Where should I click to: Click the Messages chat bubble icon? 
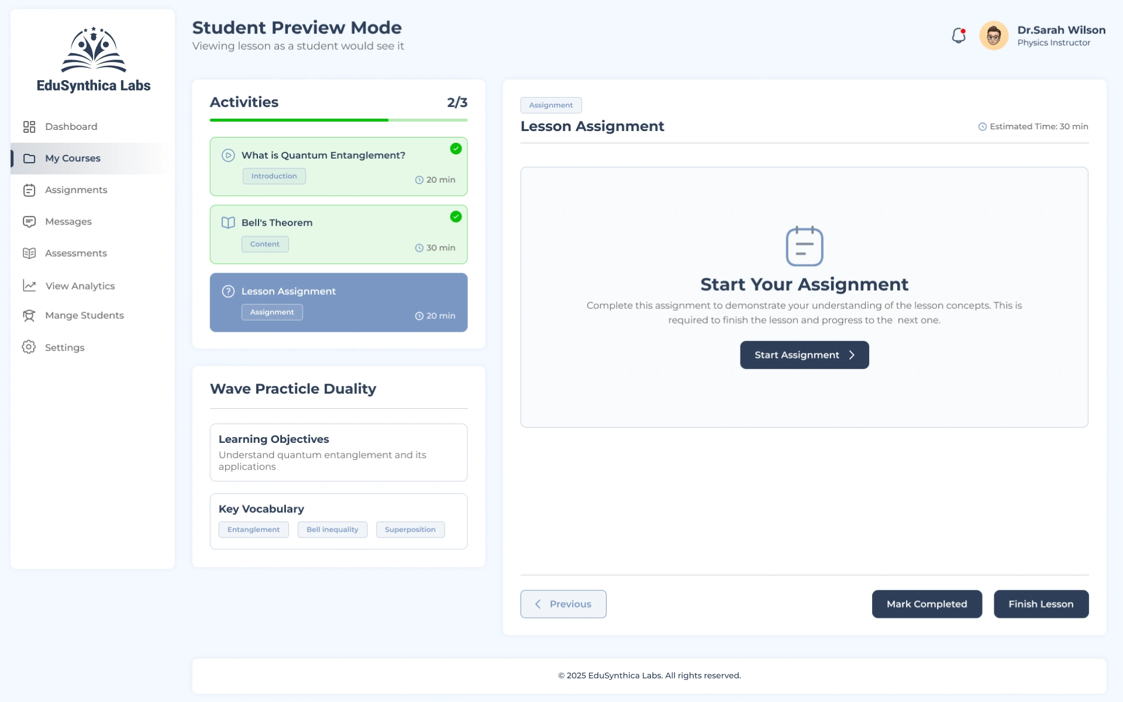29,222
